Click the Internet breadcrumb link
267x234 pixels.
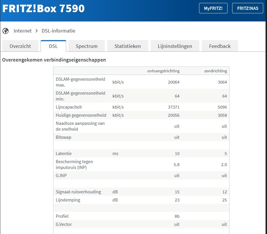click(x=23, y=31)
